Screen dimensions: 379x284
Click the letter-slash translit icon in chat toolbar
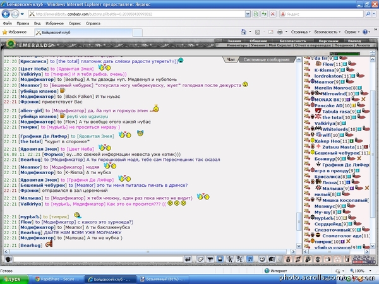[239, 259]
